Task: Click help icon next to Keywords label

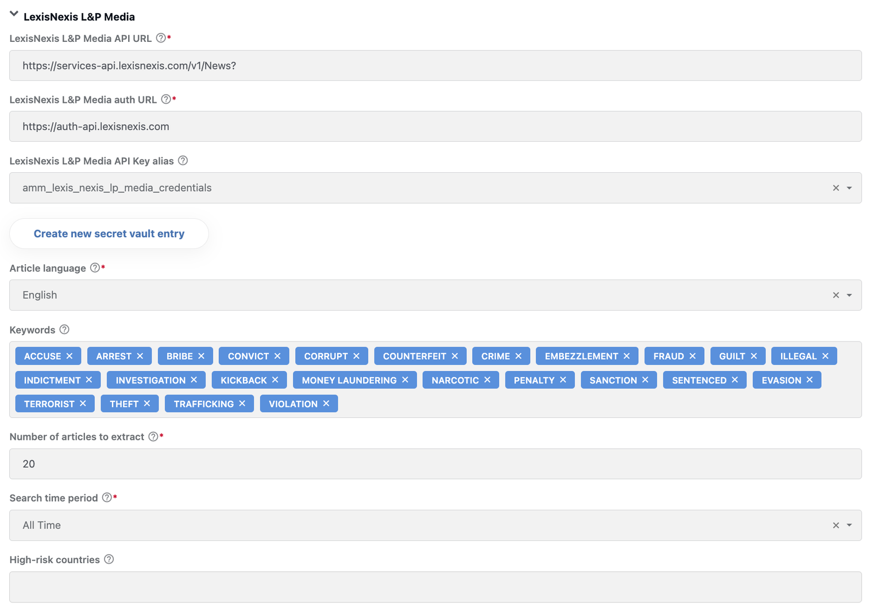Action: click(64, 330)
